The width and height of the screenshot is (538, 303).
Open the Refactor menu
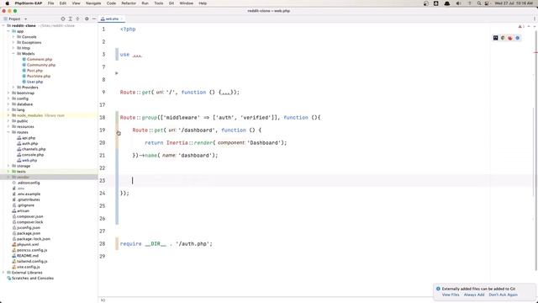pos(129,3)
